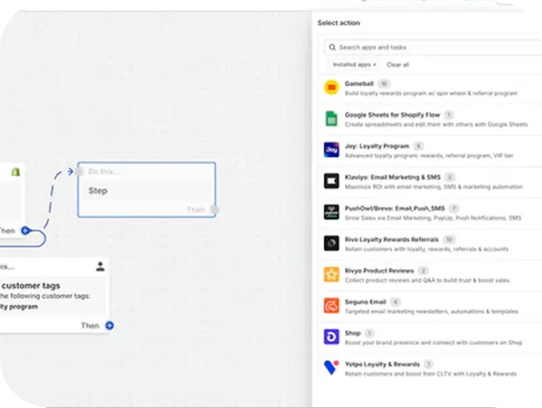Select the Rivo Loyalty Rewards icon

(x=331, y=243)
